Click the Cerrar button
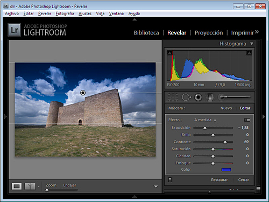This screenshot has width=269, height=202. (244, 180)
